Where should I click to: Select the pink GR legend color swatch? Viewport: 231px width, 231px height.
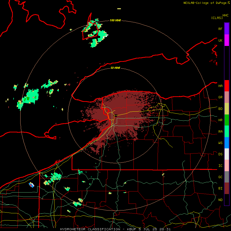pyautogui.click(x=227, y=97)
